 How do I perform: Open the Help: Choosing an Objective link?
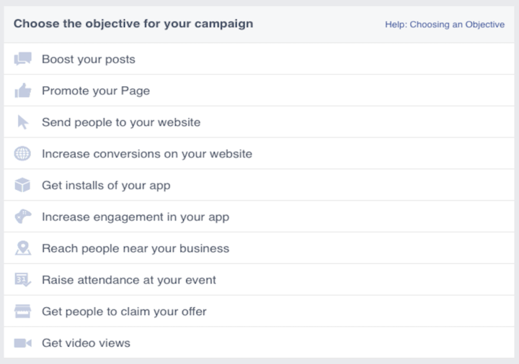pyautogui.click(x=445, y=24)
